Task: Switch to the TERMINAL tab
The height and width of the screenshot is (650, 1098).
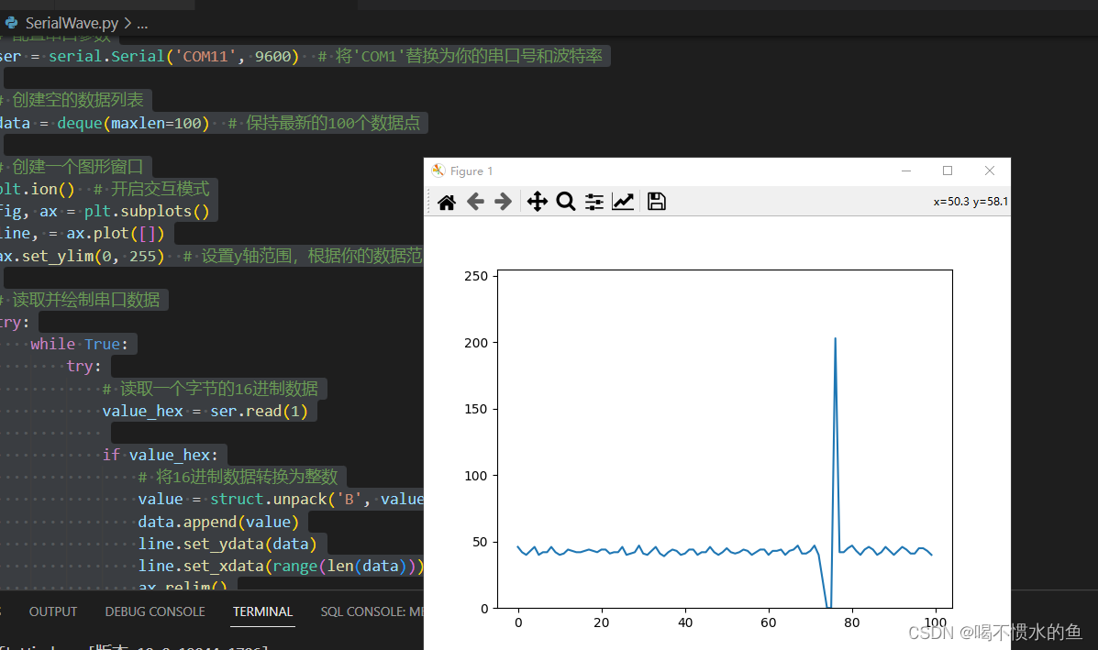Action: click(262, 611)
